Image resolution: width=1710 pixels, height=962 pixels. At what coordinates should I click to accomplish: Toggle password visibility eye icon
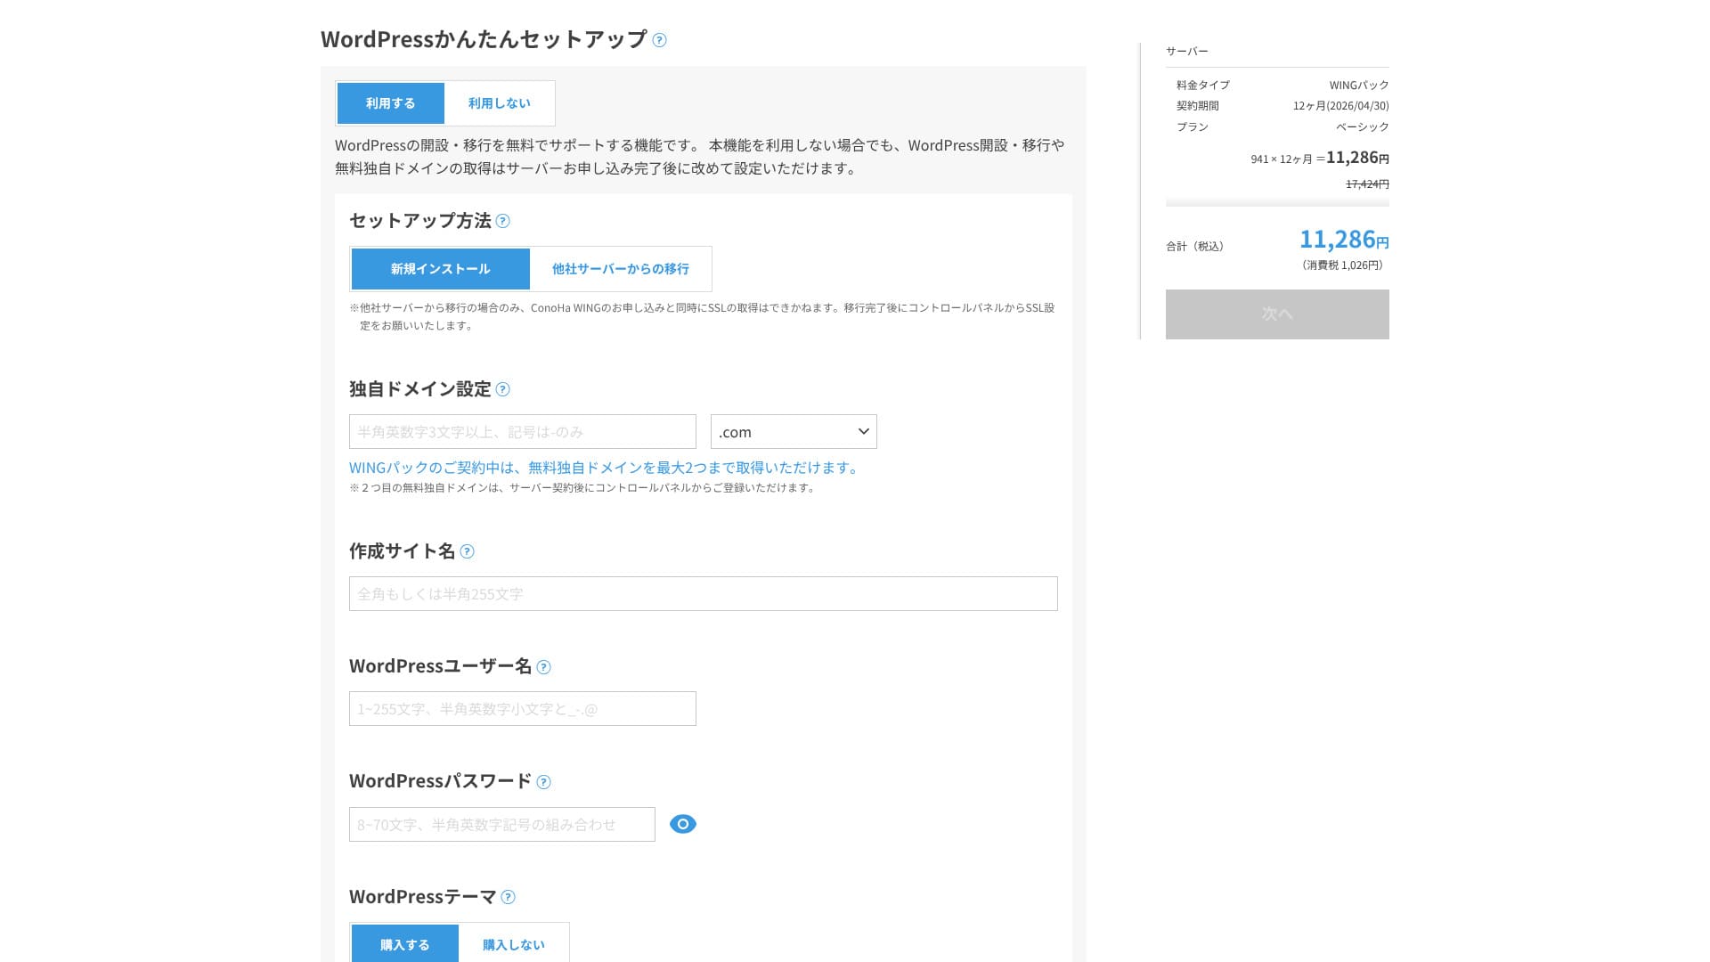click(682, 824)
